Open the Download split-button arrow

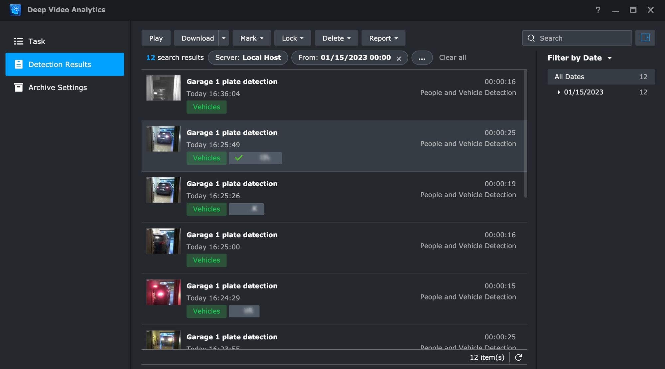click(224, 38)
